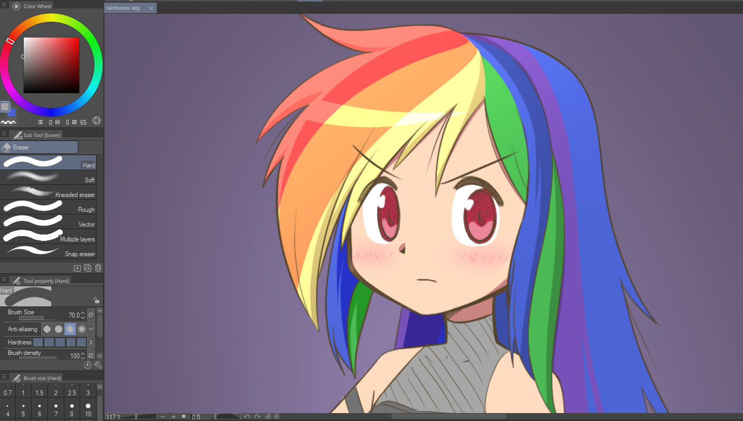Close the rainboww wip canvas tab

point(151,8)
